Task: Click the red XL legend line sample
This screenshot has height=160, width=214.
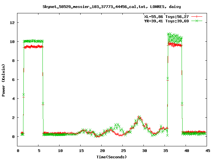Action: tap(197, 17)
